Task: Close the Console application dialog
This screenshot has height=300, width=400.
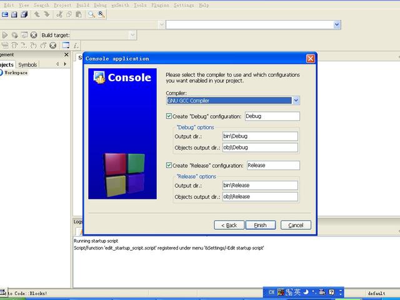Action: pos(311,59)
